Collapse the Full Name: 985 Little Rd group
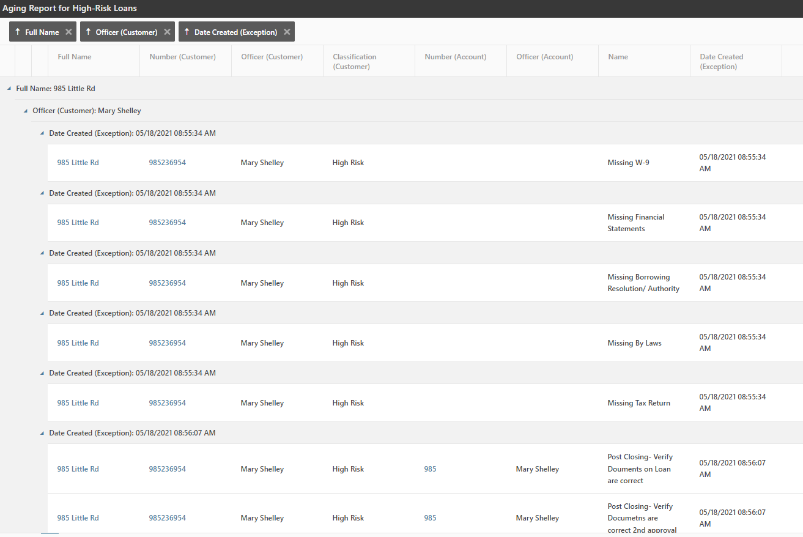 tap(9, 89)
